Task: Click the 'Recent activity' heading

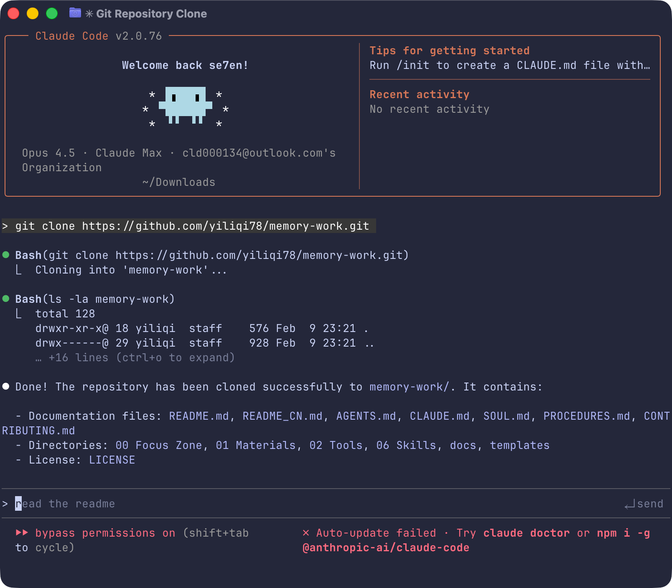Action: tap(420, 94)
